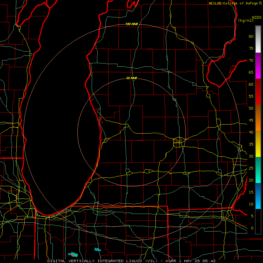Click the 35 value on the scale
The height and width of the screenshot is (263, 263).
tap(251, 144)
